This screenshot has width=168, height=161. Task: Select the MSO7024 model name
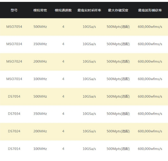click(x=14, y=62)
